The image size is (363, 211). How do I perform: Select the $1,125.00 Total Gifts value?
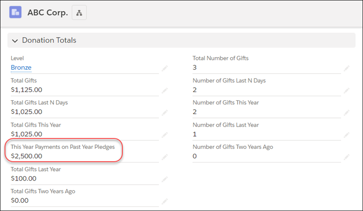point(27,90)
